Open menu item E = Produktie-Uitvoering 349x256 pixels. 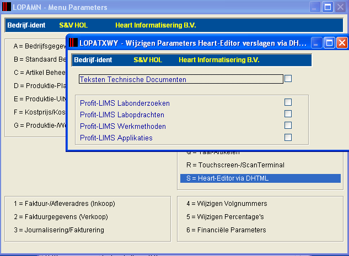[40, 99]
